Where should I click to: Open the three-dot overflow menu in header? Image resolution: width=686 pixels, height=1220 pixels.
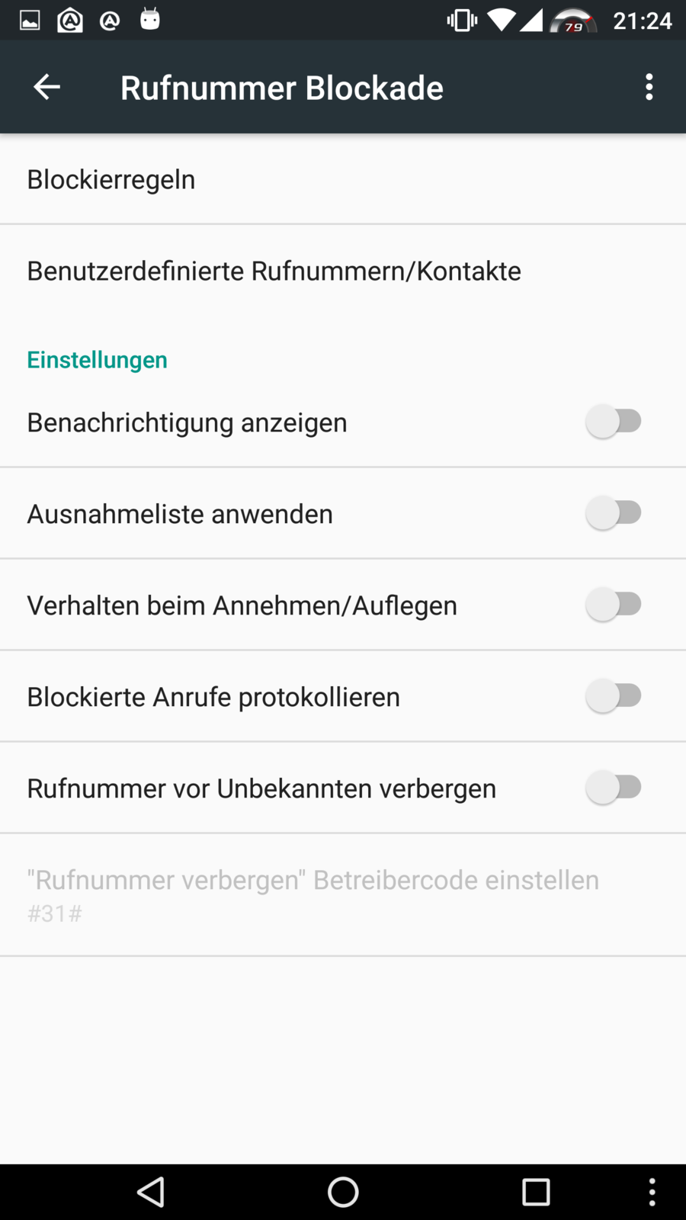(649, 87)
